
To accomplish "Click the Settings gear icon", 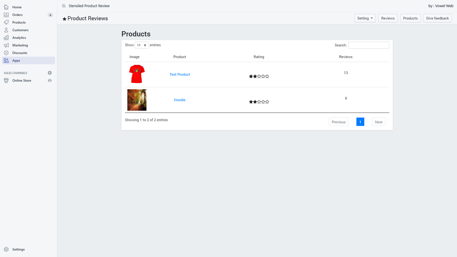I will 6,250.
